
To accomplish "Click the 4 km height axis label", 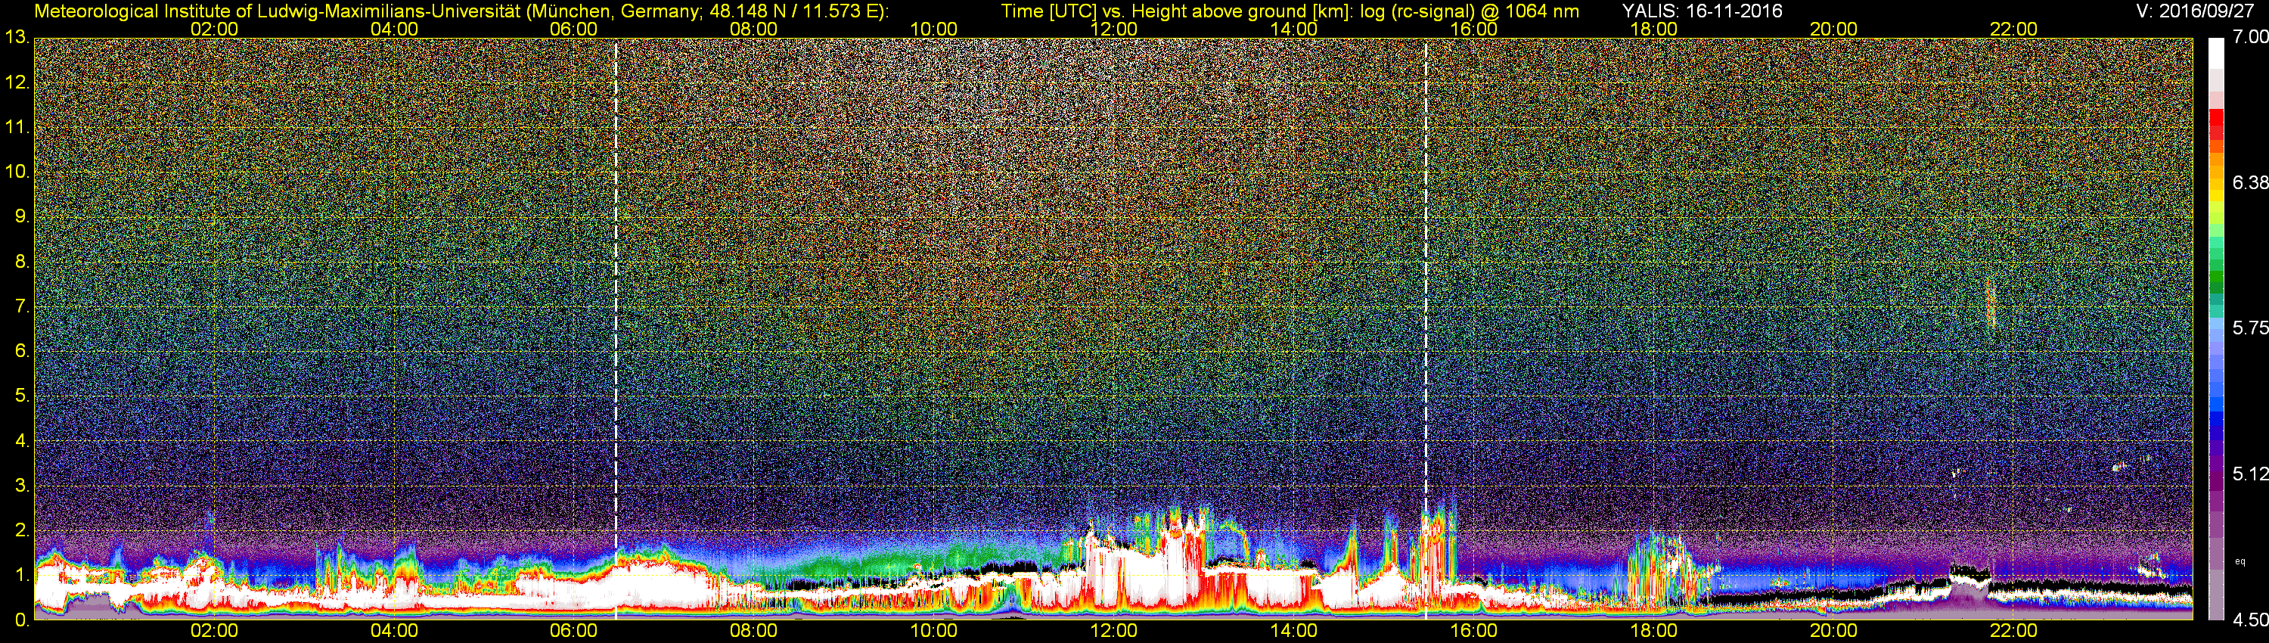I will (x=21, y=441).
